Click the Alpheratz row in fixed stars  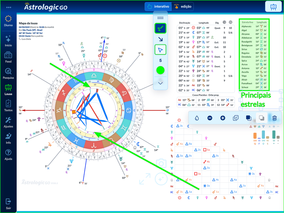(x=254, y=26)
